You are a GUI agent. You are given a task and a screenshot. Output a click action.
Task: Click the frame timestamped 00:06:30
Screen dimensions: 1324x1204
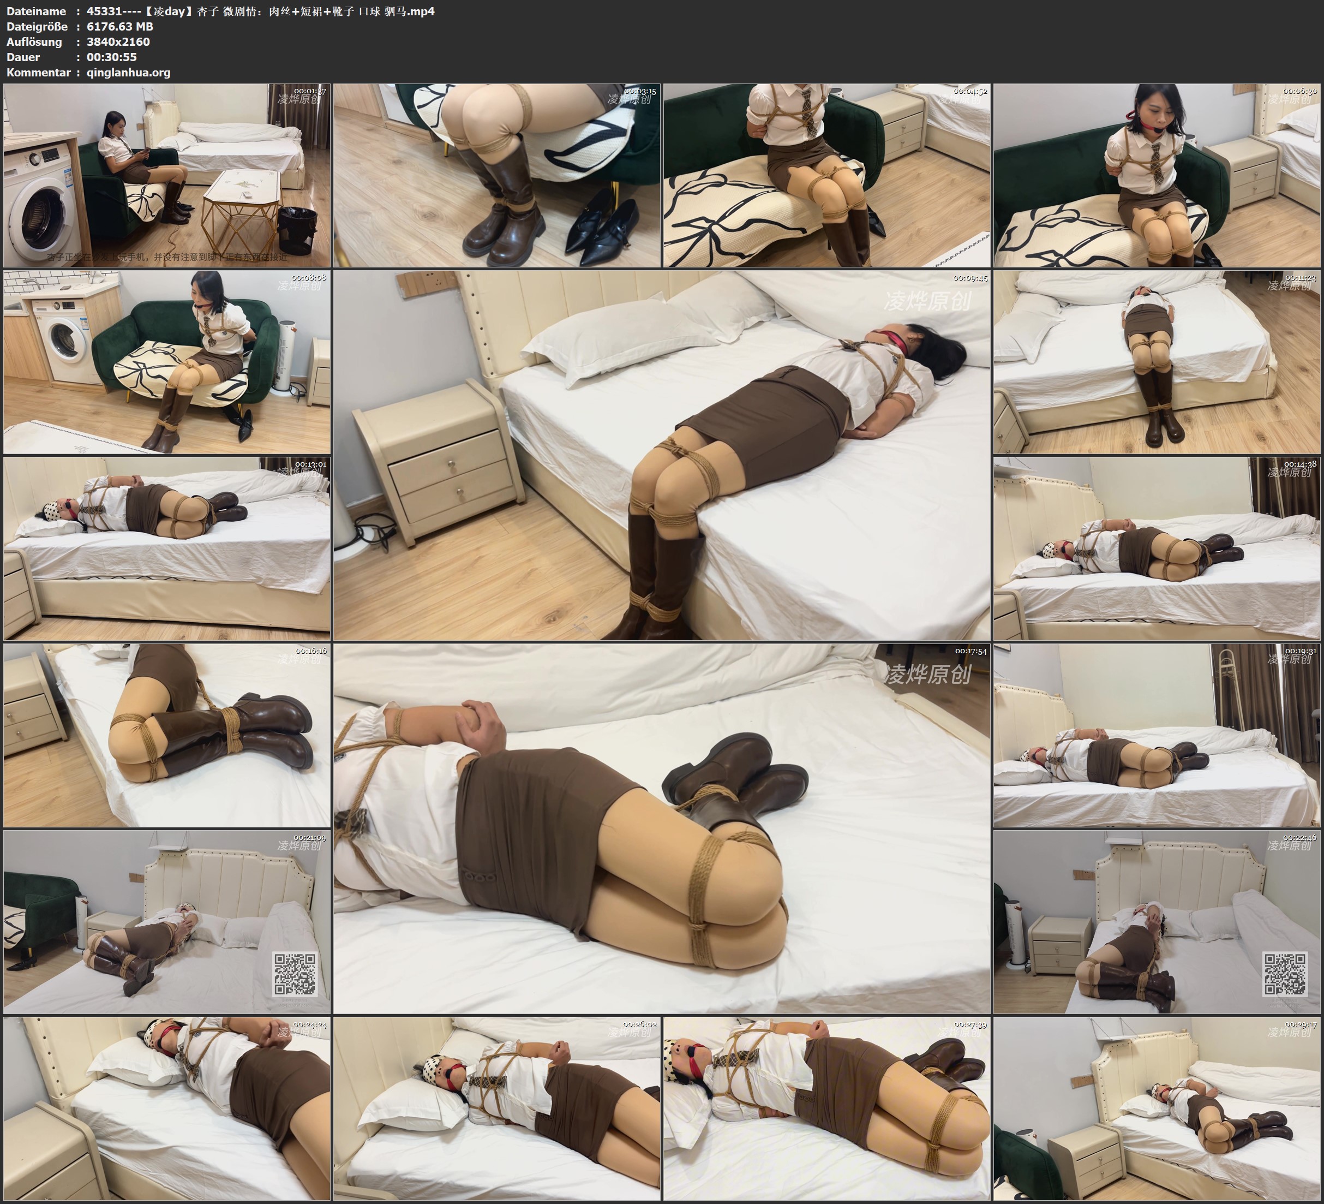click(x=1157, y=176)
